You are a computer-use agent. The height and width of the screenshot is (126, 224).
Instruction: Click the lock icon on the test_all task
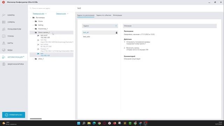[x=117, y=33]
